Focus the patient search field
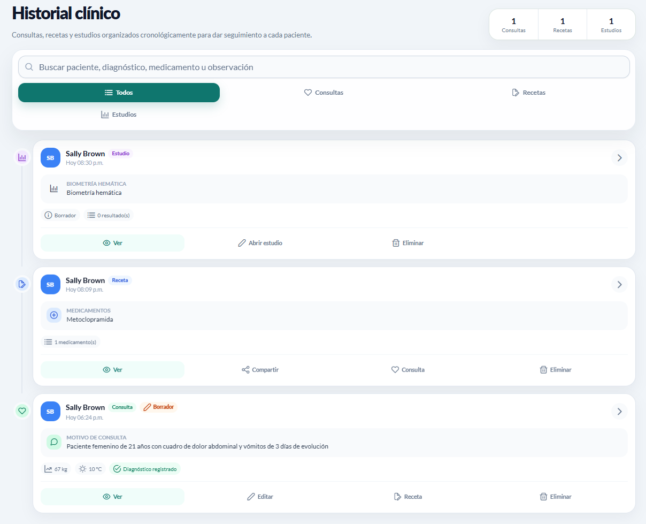 pyautogui.click(x=324, y=67)
